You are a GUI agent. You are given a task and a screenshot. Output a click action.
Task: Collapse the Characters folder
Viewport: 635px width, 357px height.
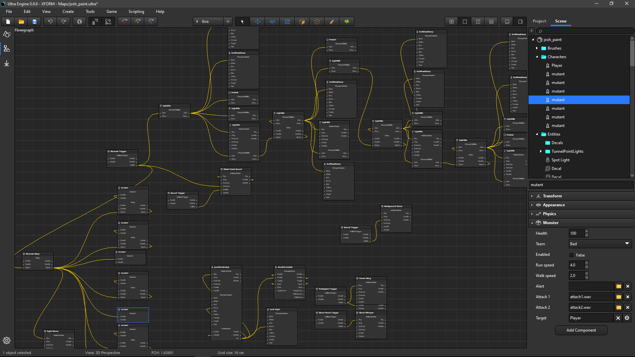537,57
